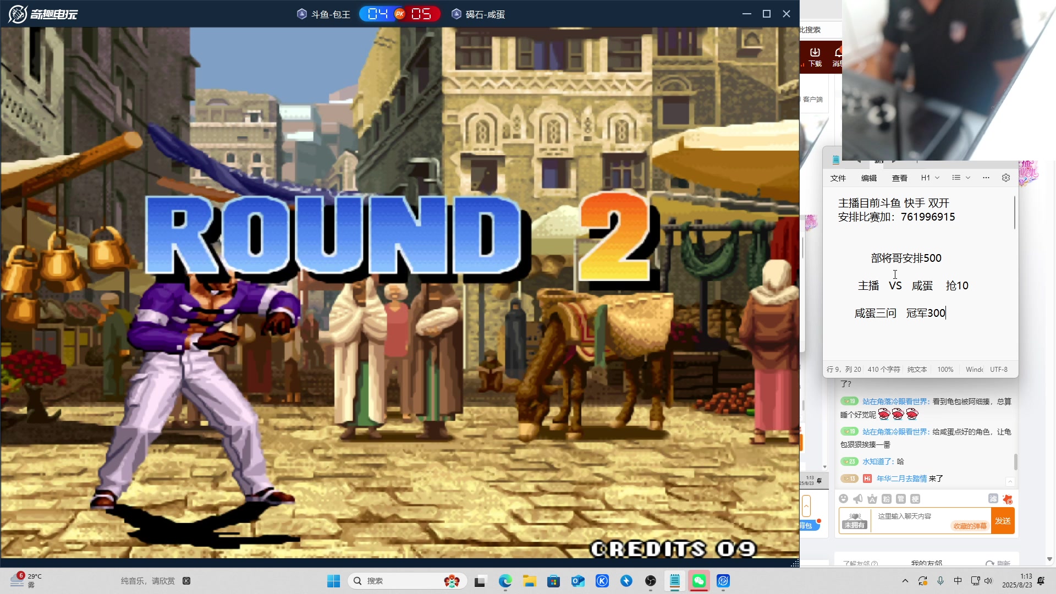Image resolution: width=1056 pixels, height=594 pixels.
Task: Expand the H1 heading dropdown in Notepad
Action: click(x=930, y=178)
